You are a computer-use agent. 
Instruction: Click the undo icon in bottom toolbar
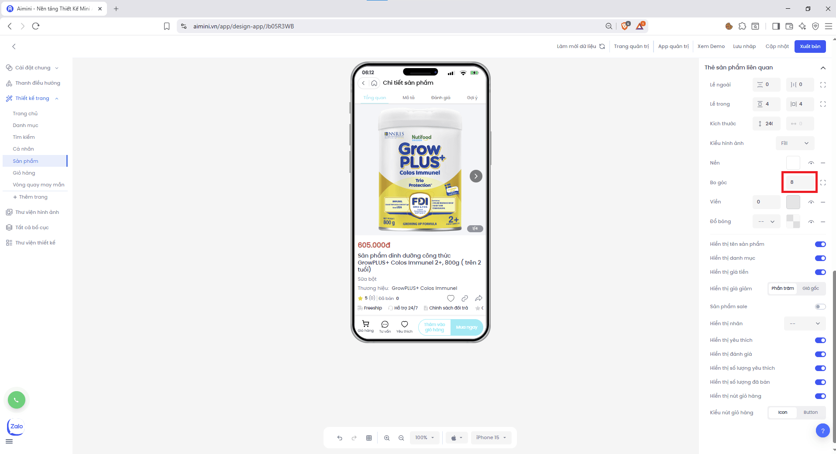(340, 438)
